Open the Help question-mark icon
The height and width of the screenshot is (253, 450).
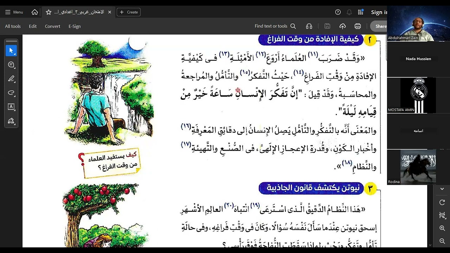[338, 12]
